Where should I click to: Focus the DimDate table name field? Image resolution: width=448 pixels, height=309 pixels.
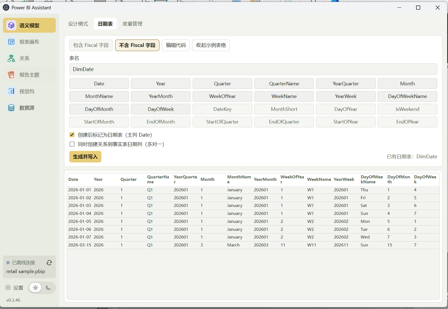(x=253, y=69)
